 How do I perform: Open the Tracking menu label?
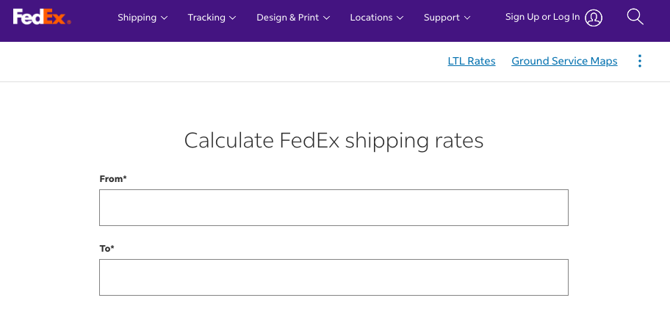click(206, 18)
